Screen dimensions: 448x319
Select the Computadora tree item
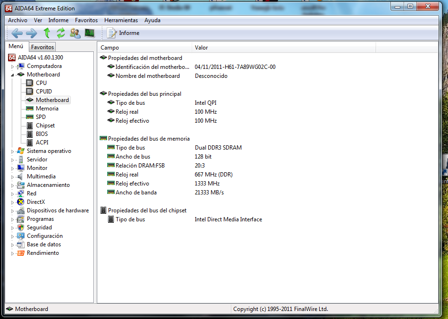coord(44,66)
